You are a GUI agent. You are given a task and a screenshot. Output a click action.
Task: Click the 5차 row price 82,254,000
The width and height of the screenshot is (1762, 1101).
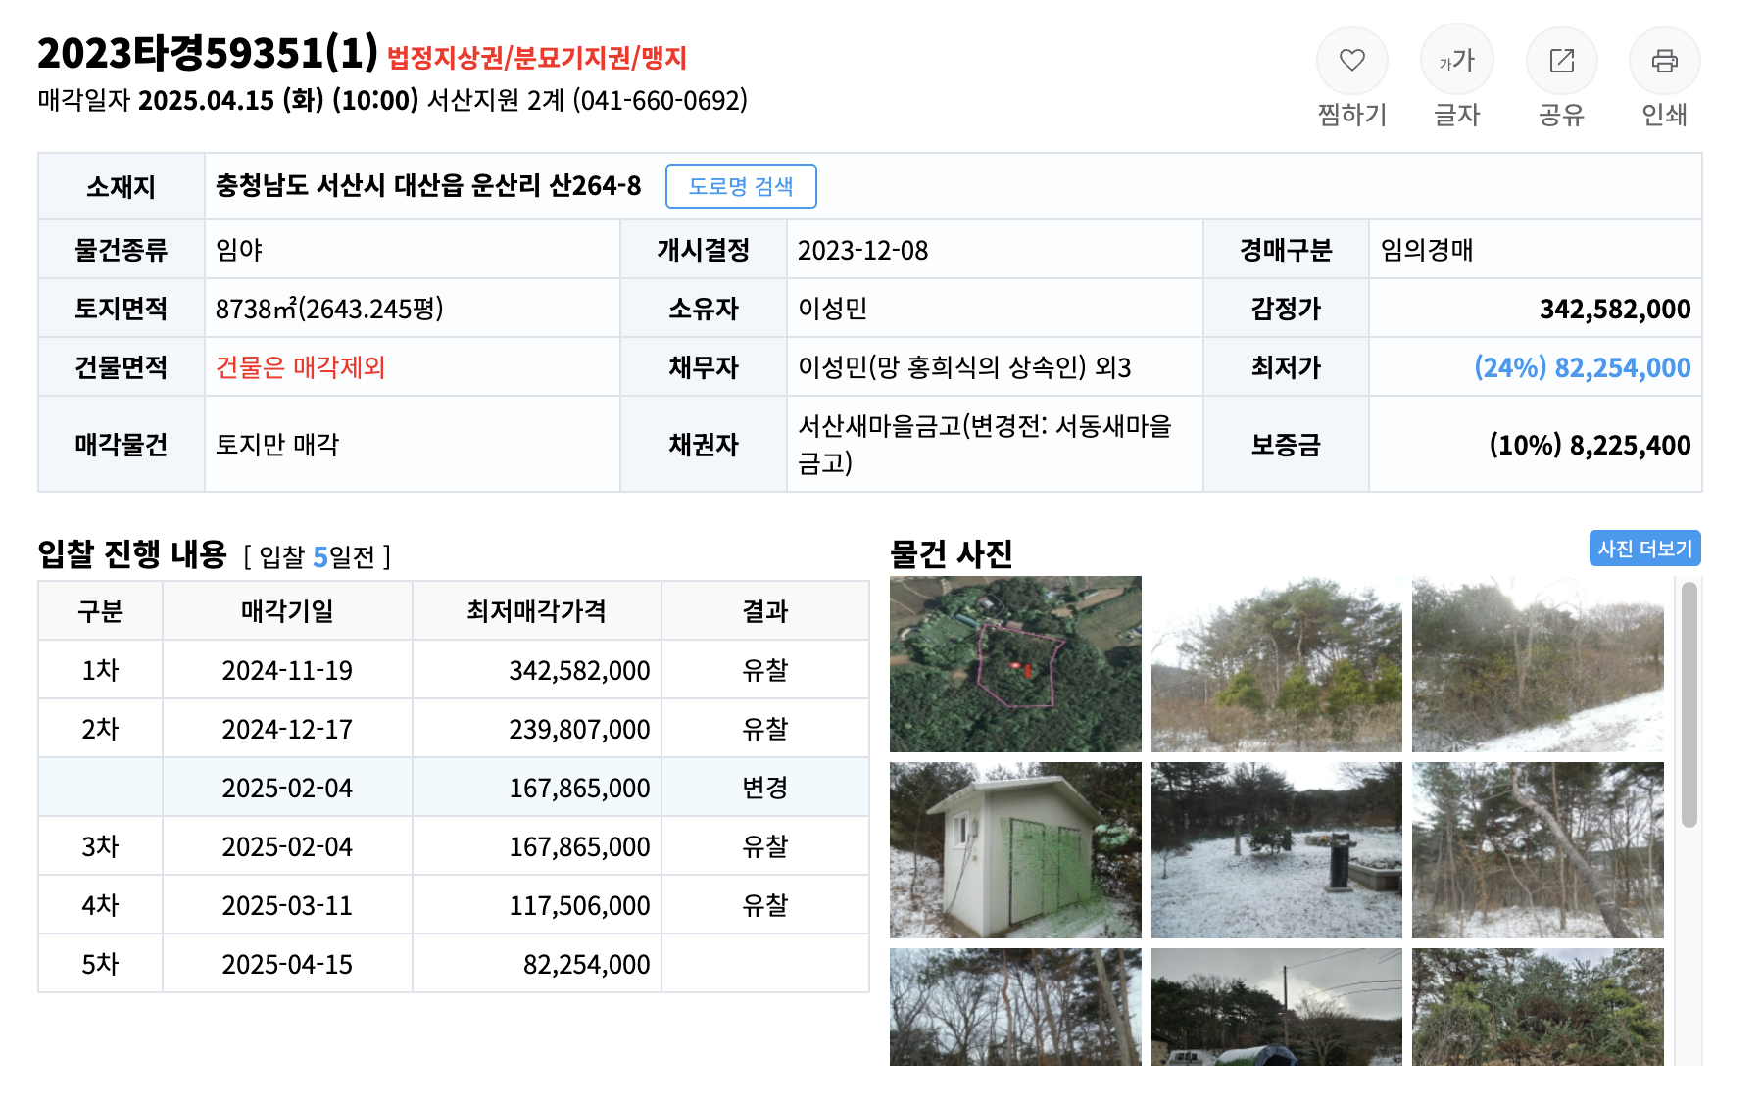[x=586, y=965]
